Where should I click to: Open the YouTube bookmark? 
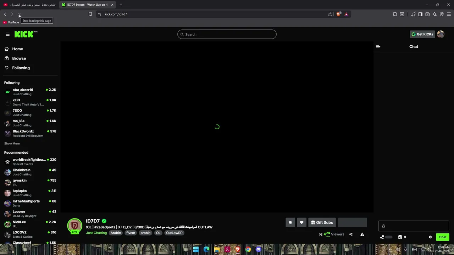tap(11, 22)
